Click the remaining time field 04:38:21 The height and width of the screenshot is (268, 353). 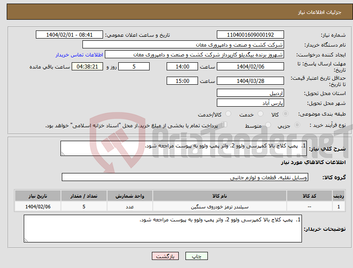click(87, 67)
